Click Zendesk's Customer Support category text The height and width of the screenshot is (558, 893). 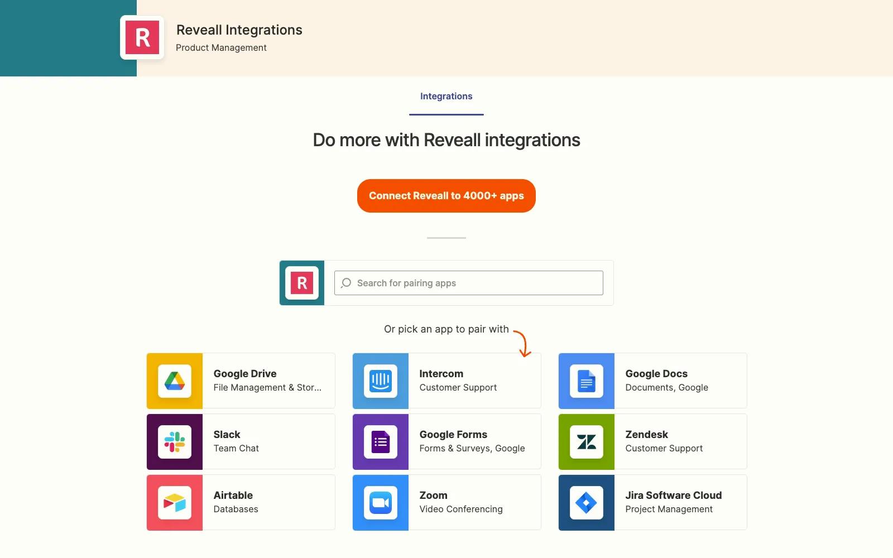pyautogui.click(x=664, y=449)
